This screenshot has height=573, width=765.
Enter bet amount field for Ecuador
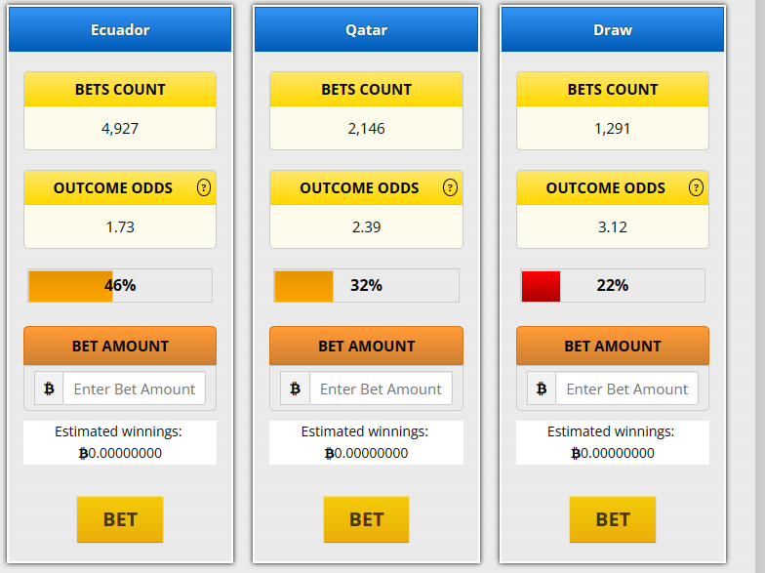(x=135, y=389)
